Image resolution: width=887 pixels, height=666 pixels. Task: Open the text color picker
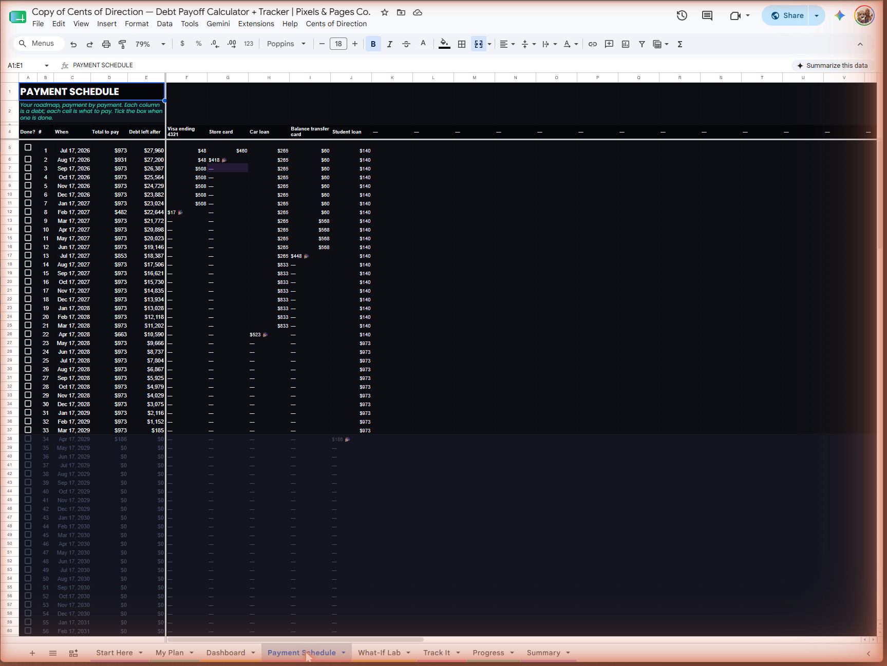pyautogui.click(x=423, y=44)
